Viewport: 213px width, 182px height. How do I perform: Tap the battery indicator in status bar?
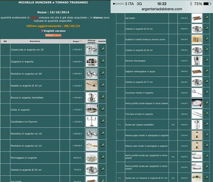pos(207,4)
